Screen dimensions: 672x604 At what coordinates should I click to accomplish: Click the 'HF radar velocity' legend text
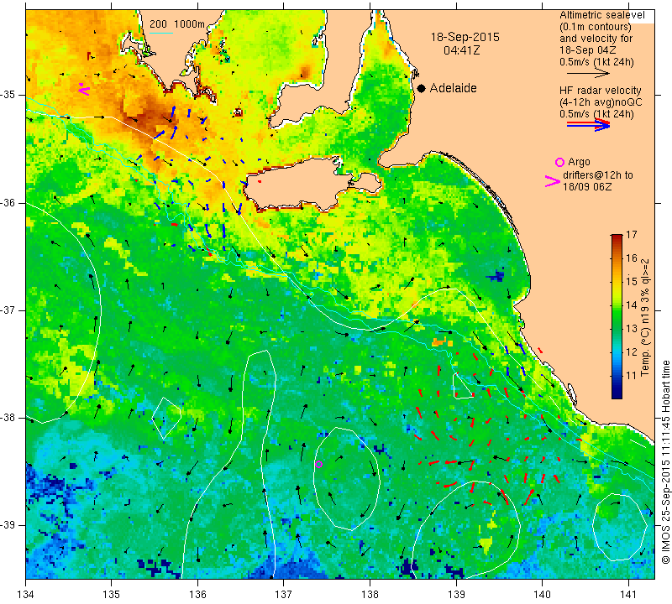pyautogui.click(x=600, y=91)
